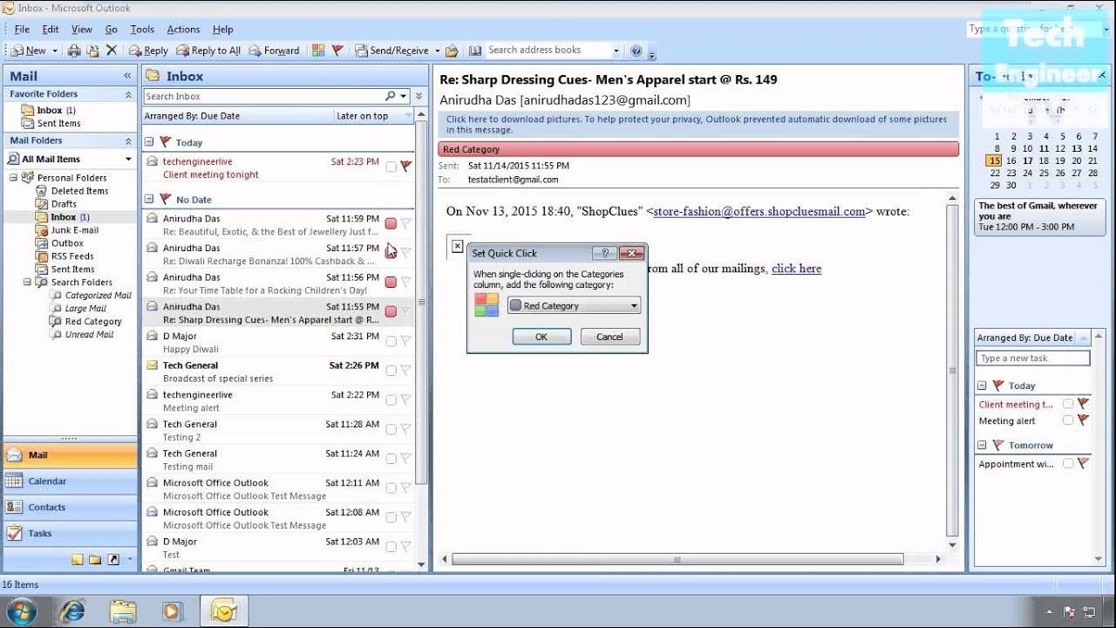Switch to Contacts in navigation pane
Viewport: 1116px width, 628px height.
tap(70, 508)
